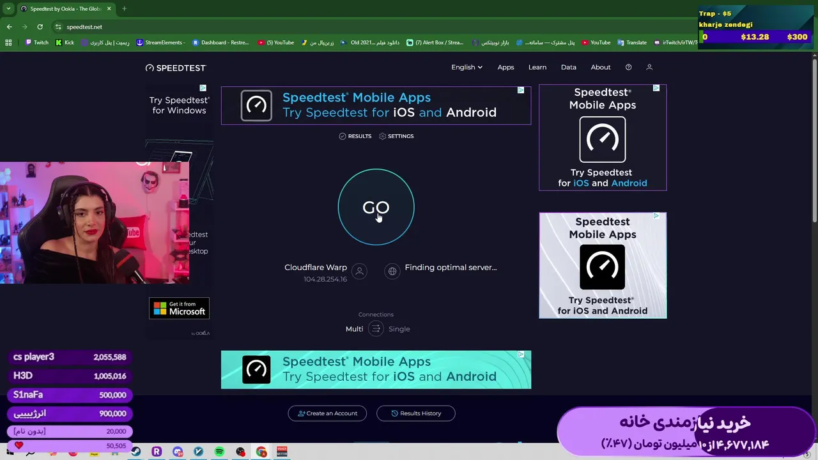Open the (7) Alert Box / Streamlabs bookmark
Viewport: 818px width, 460px height.
pos(435,43)
